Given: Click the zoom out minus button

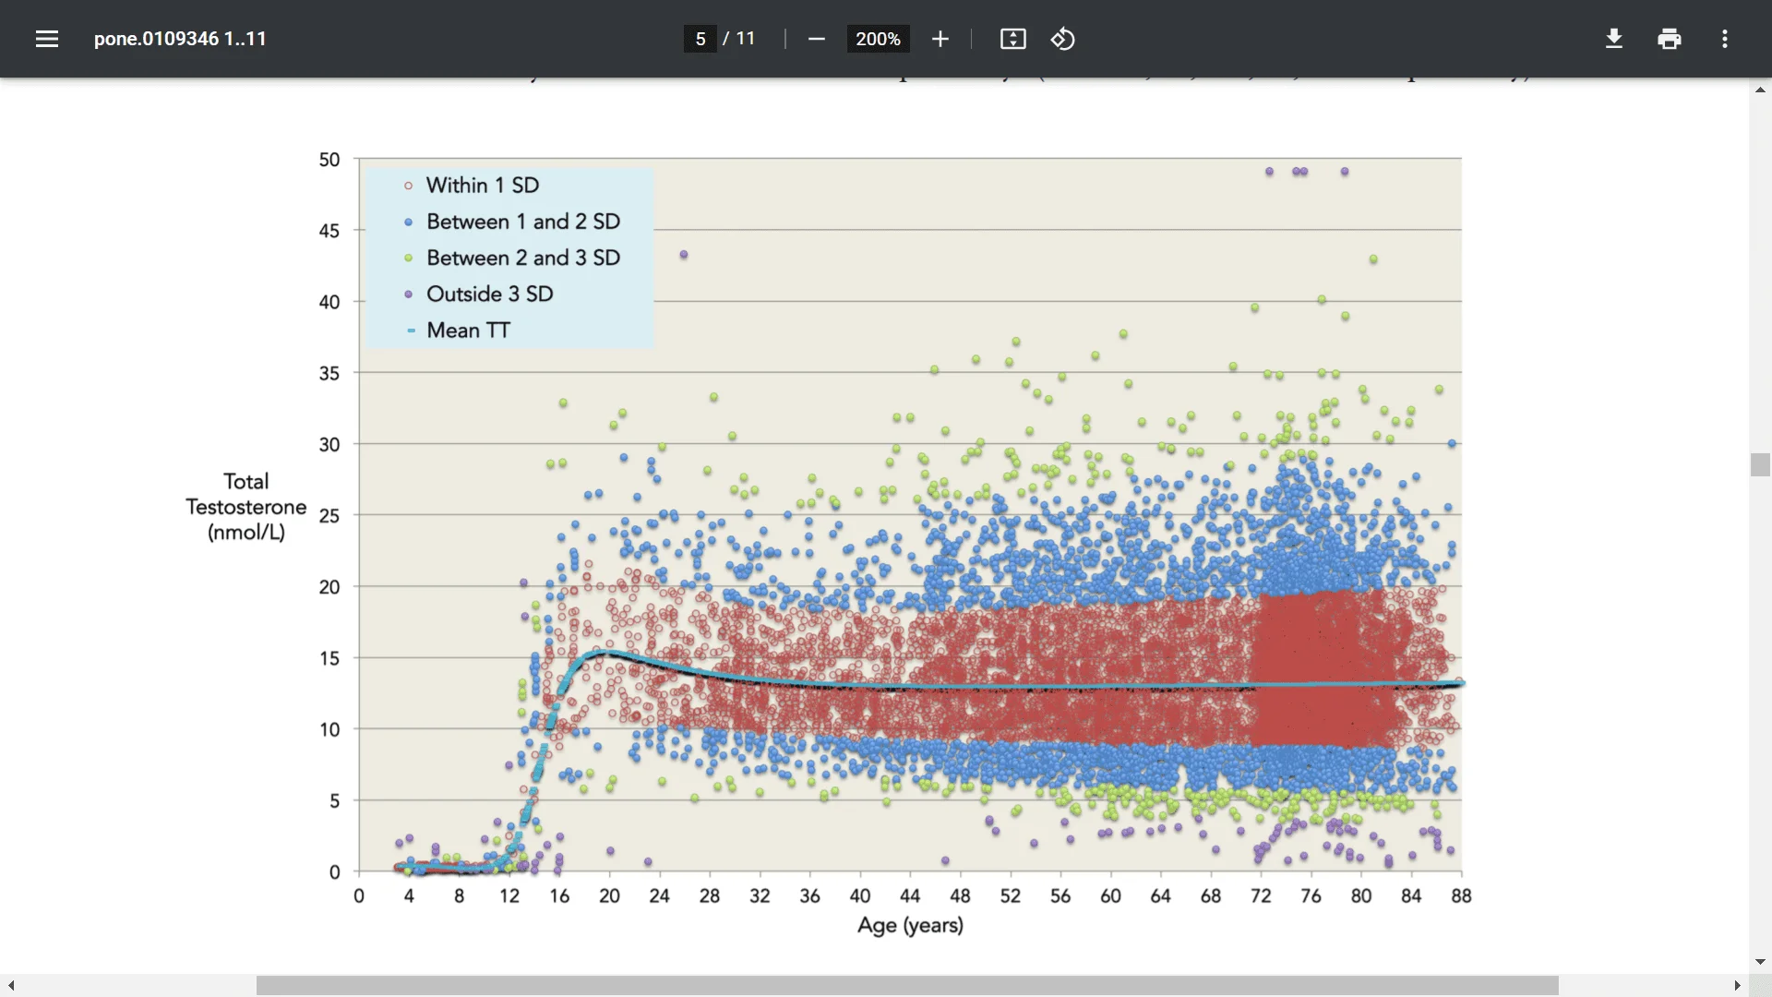Looking at the screenshot, I should click(x=816, y=39).
